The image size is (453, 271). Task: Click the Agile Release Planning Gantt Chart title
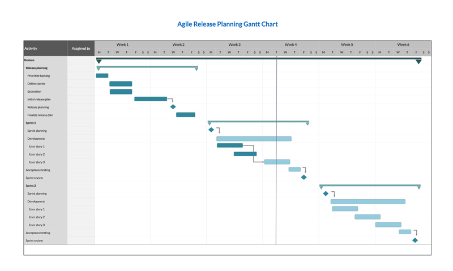[x=227, y=24]
